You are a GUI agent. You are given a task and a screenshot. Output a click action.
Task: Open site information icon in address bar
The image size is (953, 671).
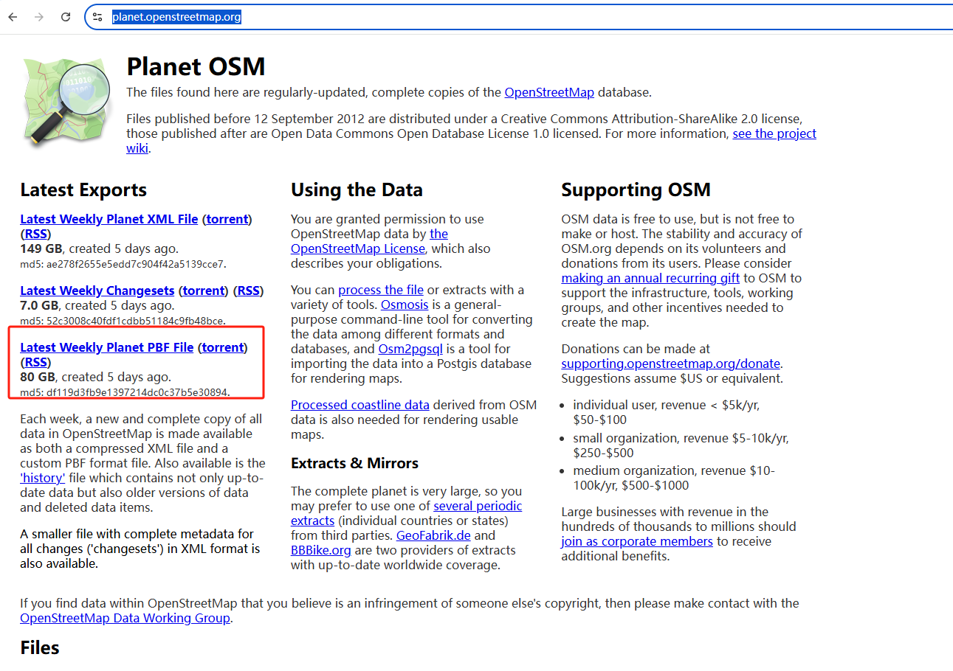coord(97,16)
